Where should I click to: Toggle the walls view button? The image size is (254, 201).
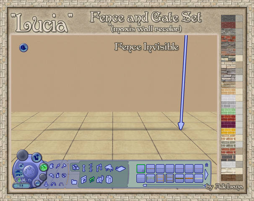[x=19, y=173]
